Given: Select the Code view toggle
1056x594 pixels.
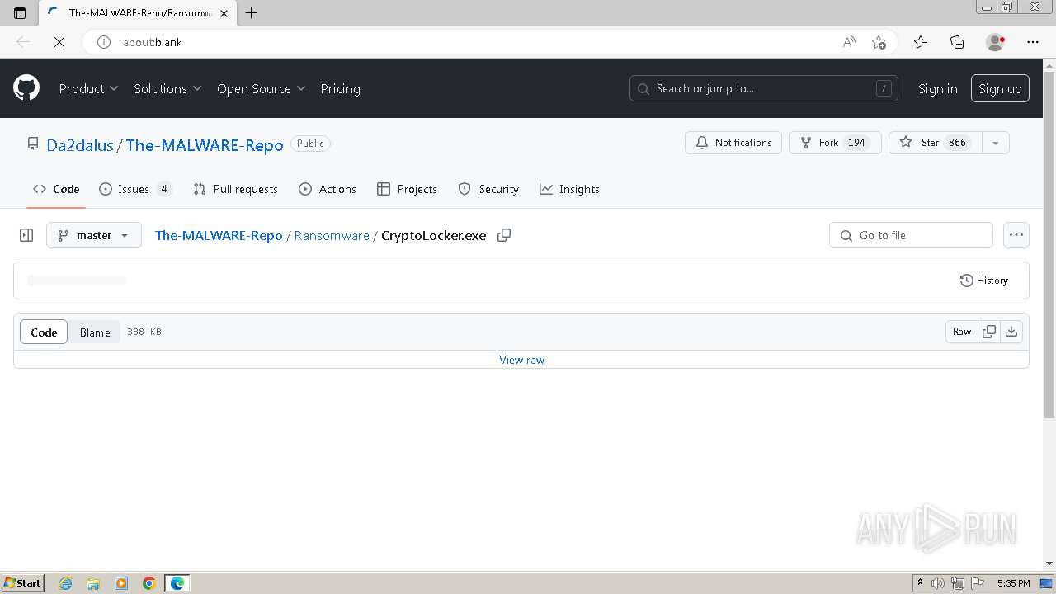Looking at the screenshot, I should [x=44, y=332].
